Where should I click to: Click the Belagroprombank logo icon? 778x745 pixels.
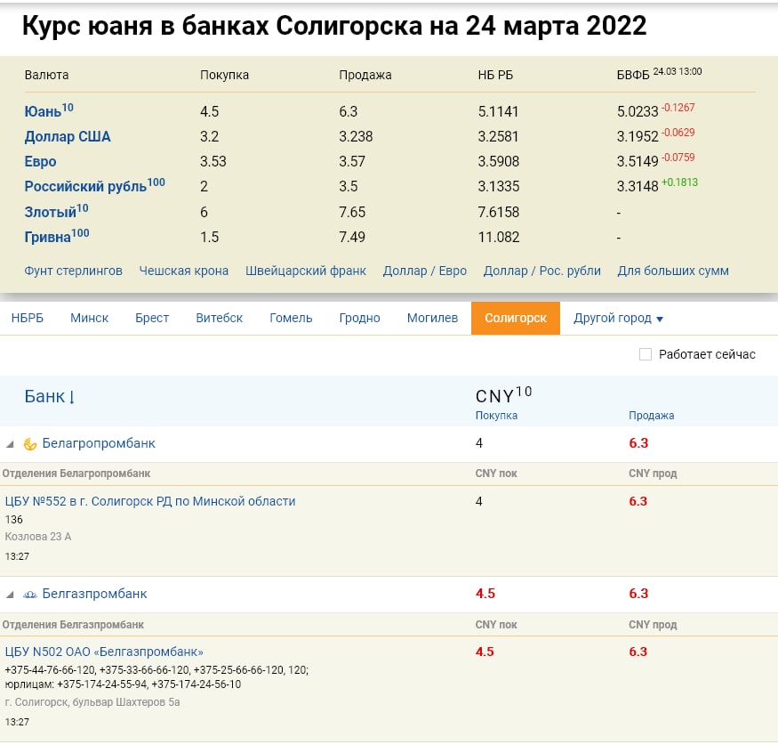click(x=29, y=444)
